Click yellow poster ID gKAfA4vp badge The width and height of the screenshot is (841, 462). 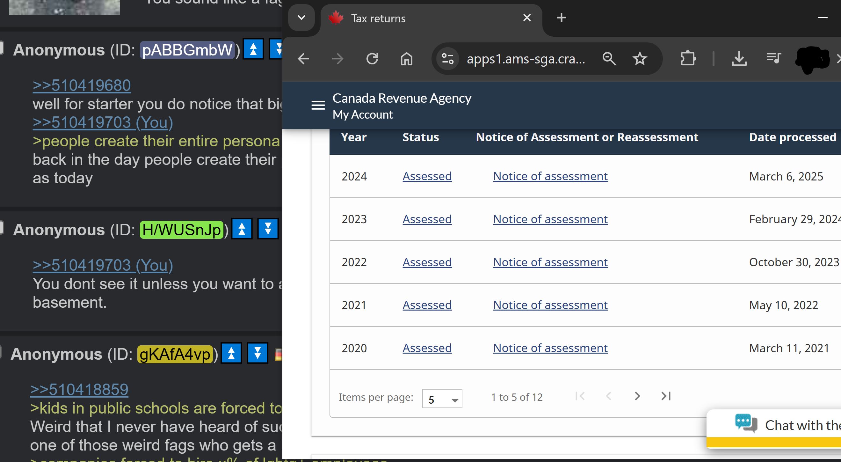click(175, 354)
